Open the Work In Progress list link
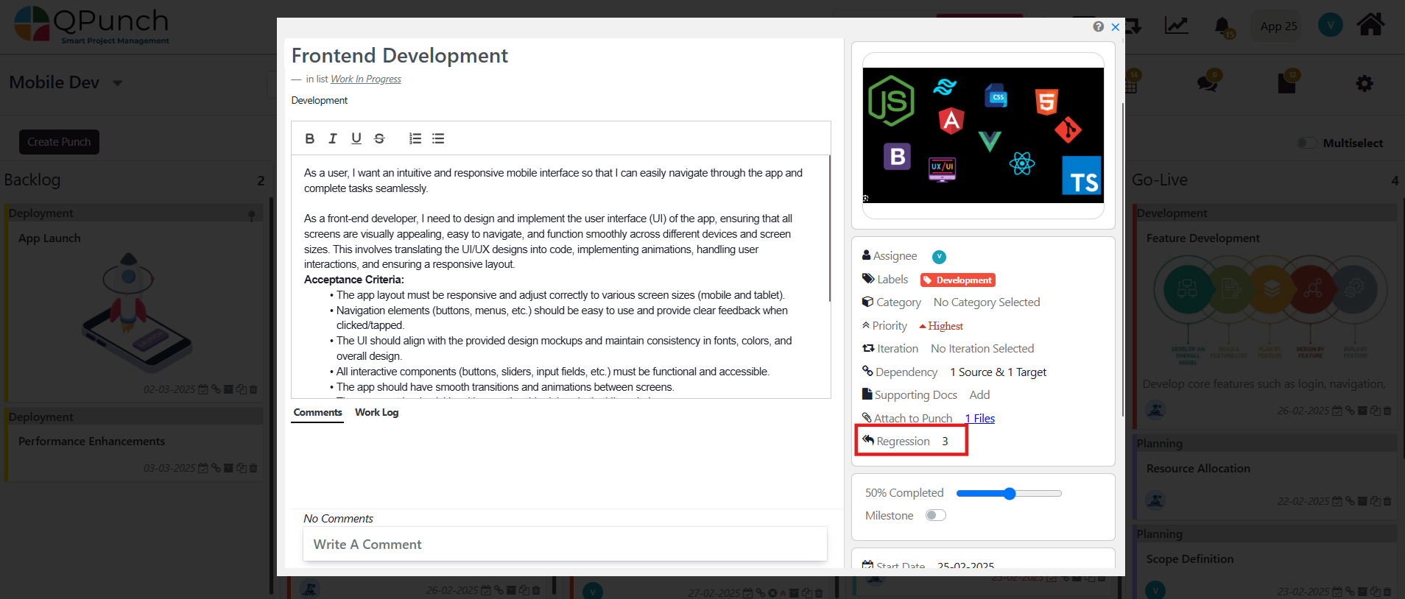The width and height of the screenshot is (1405, 599). pyautogui.click(x=366, y=79)
